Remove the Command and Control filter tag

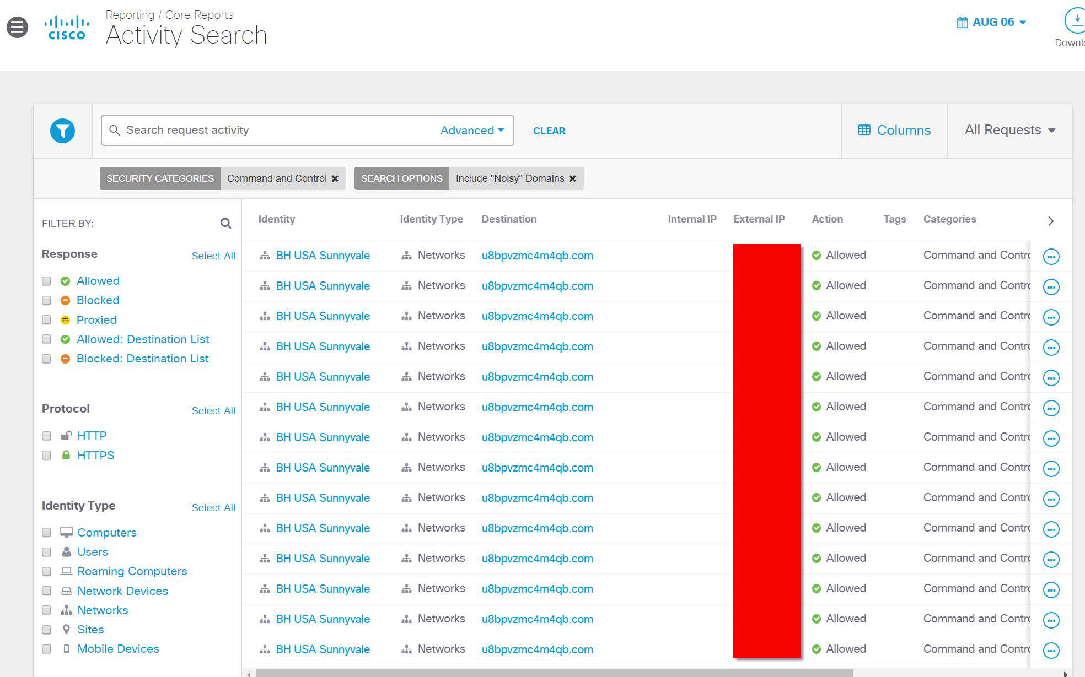coord(335,178)
